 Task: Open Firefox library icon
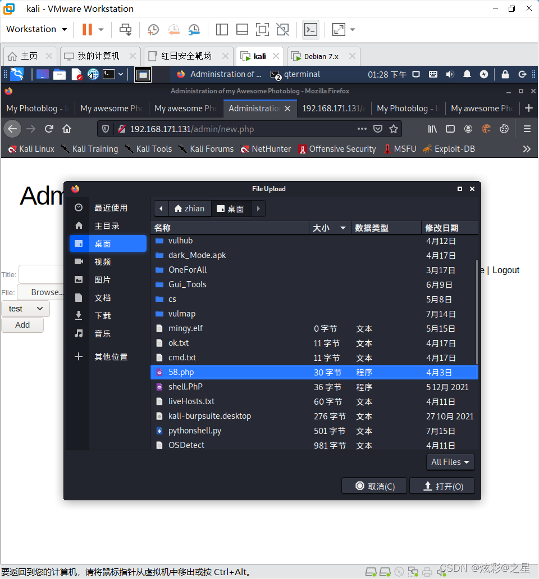coord(432,129)
